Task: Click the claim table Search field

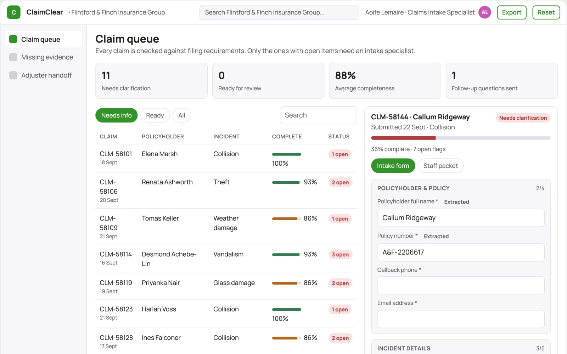Action: tap(318, 115)
